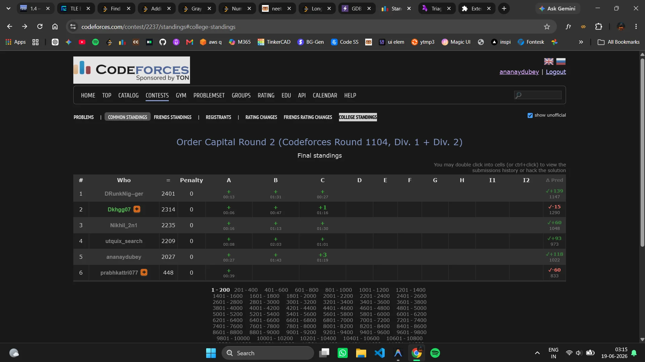The image size is (645, 362).
Task: Open the CONTESTS menu item
Action: 157,95
